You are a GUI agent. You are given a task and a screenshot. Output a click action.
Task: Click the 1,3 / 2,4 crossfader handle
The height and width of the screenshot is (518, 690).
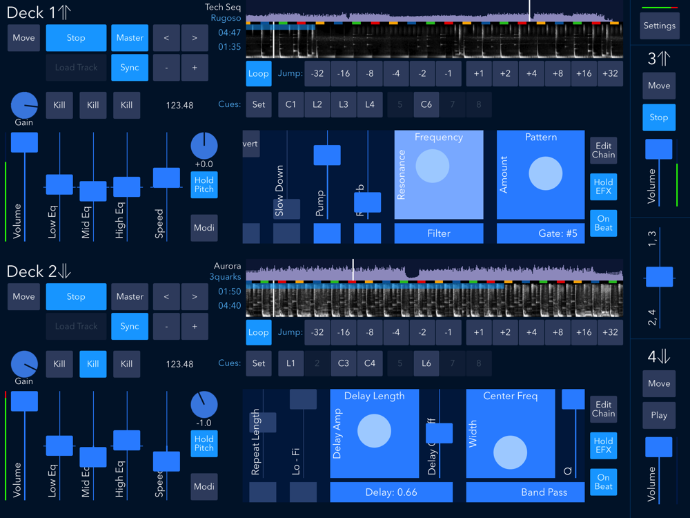point(659,277)
